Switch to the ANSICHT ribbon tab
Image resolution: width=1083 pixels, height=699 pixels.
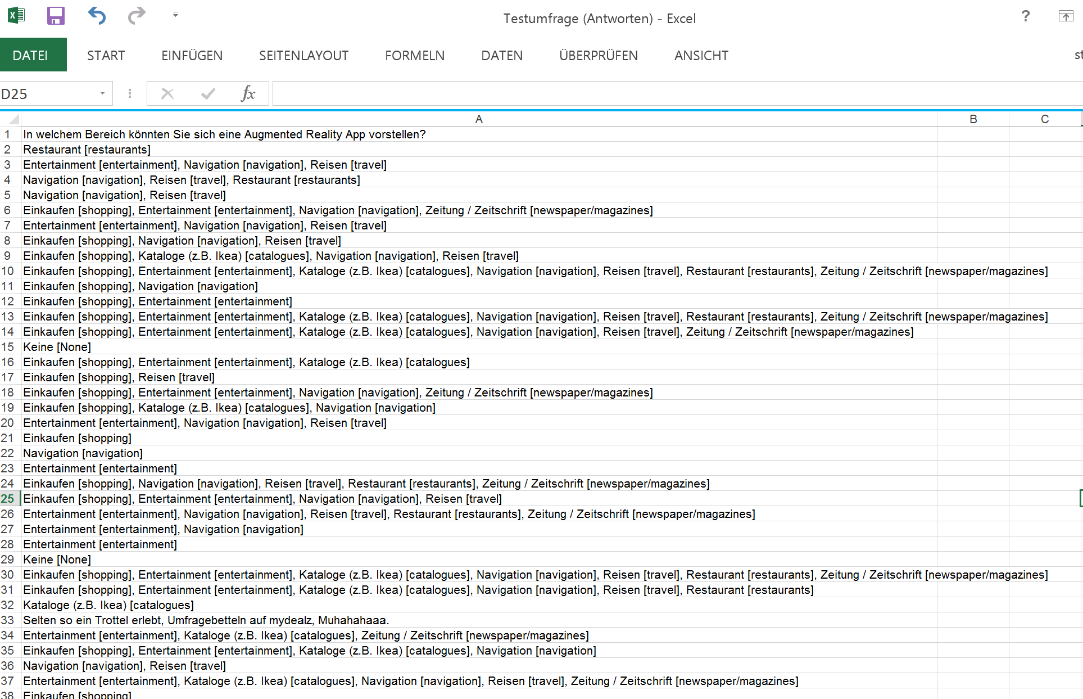point(701,56)
